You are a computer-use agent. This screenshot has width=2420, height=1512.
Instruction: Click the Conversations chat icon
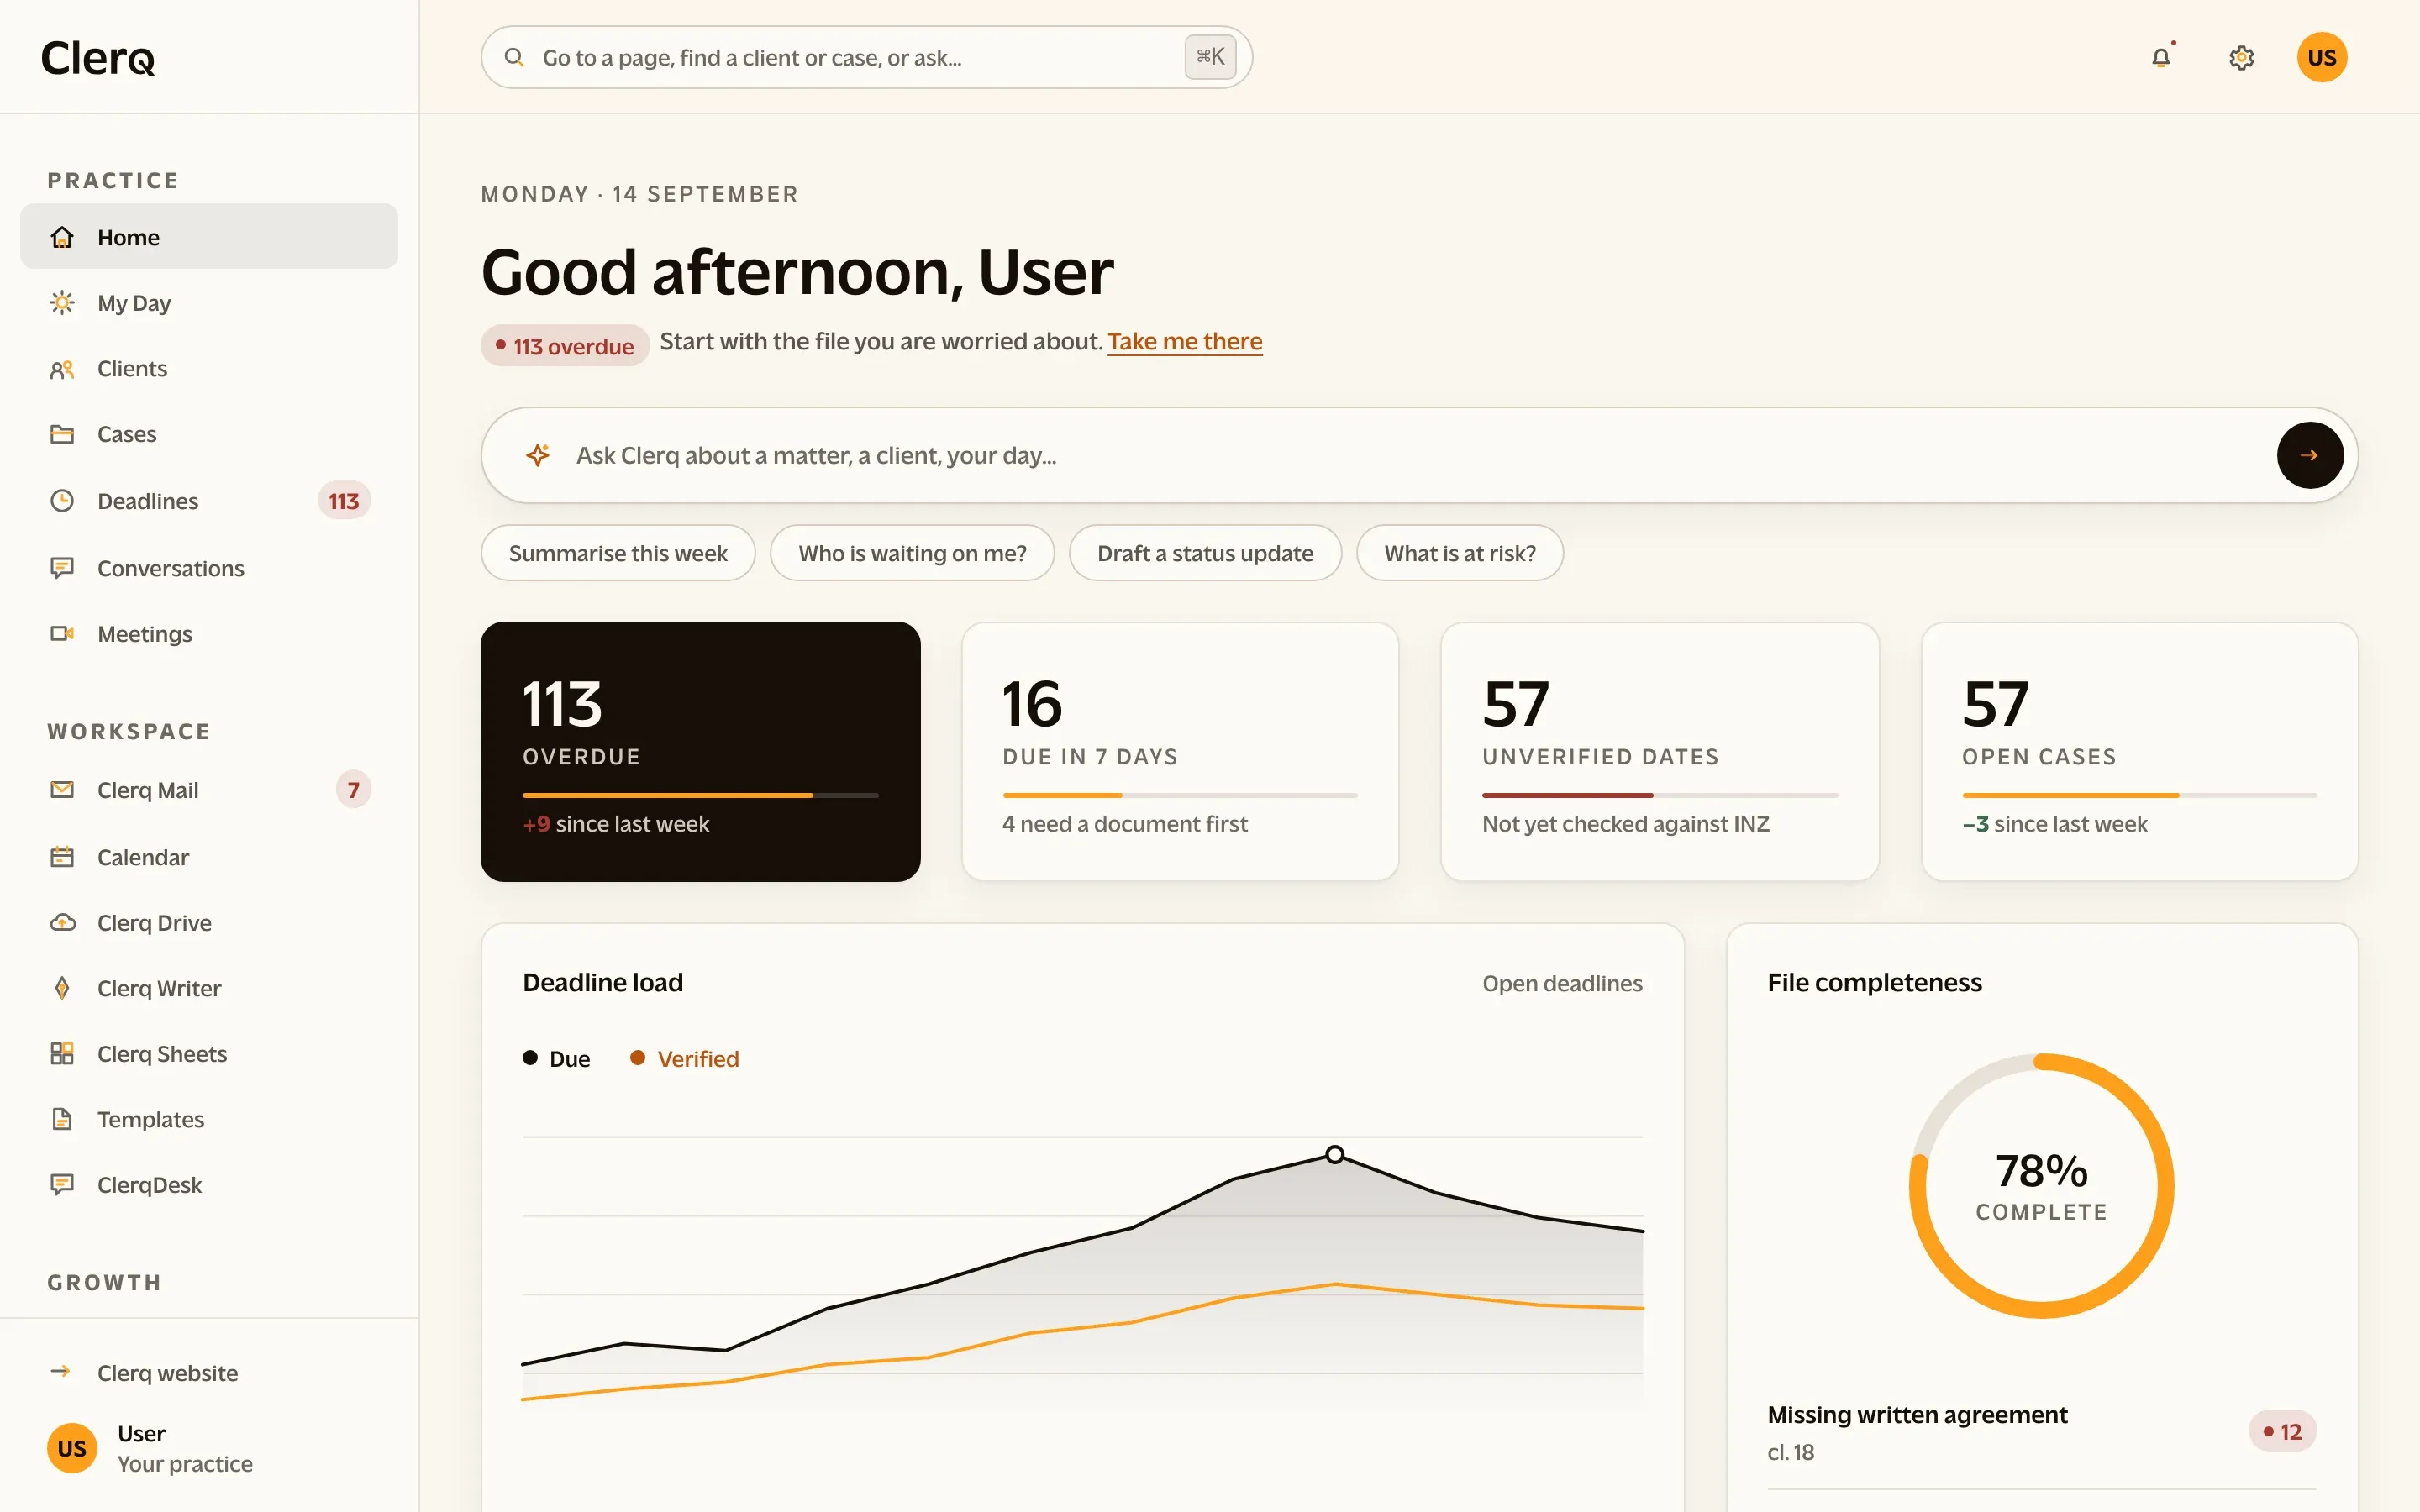tap(62, 568)
